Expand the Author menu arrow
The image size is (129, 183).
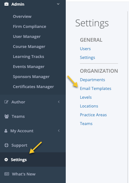[x=59, y=102]
